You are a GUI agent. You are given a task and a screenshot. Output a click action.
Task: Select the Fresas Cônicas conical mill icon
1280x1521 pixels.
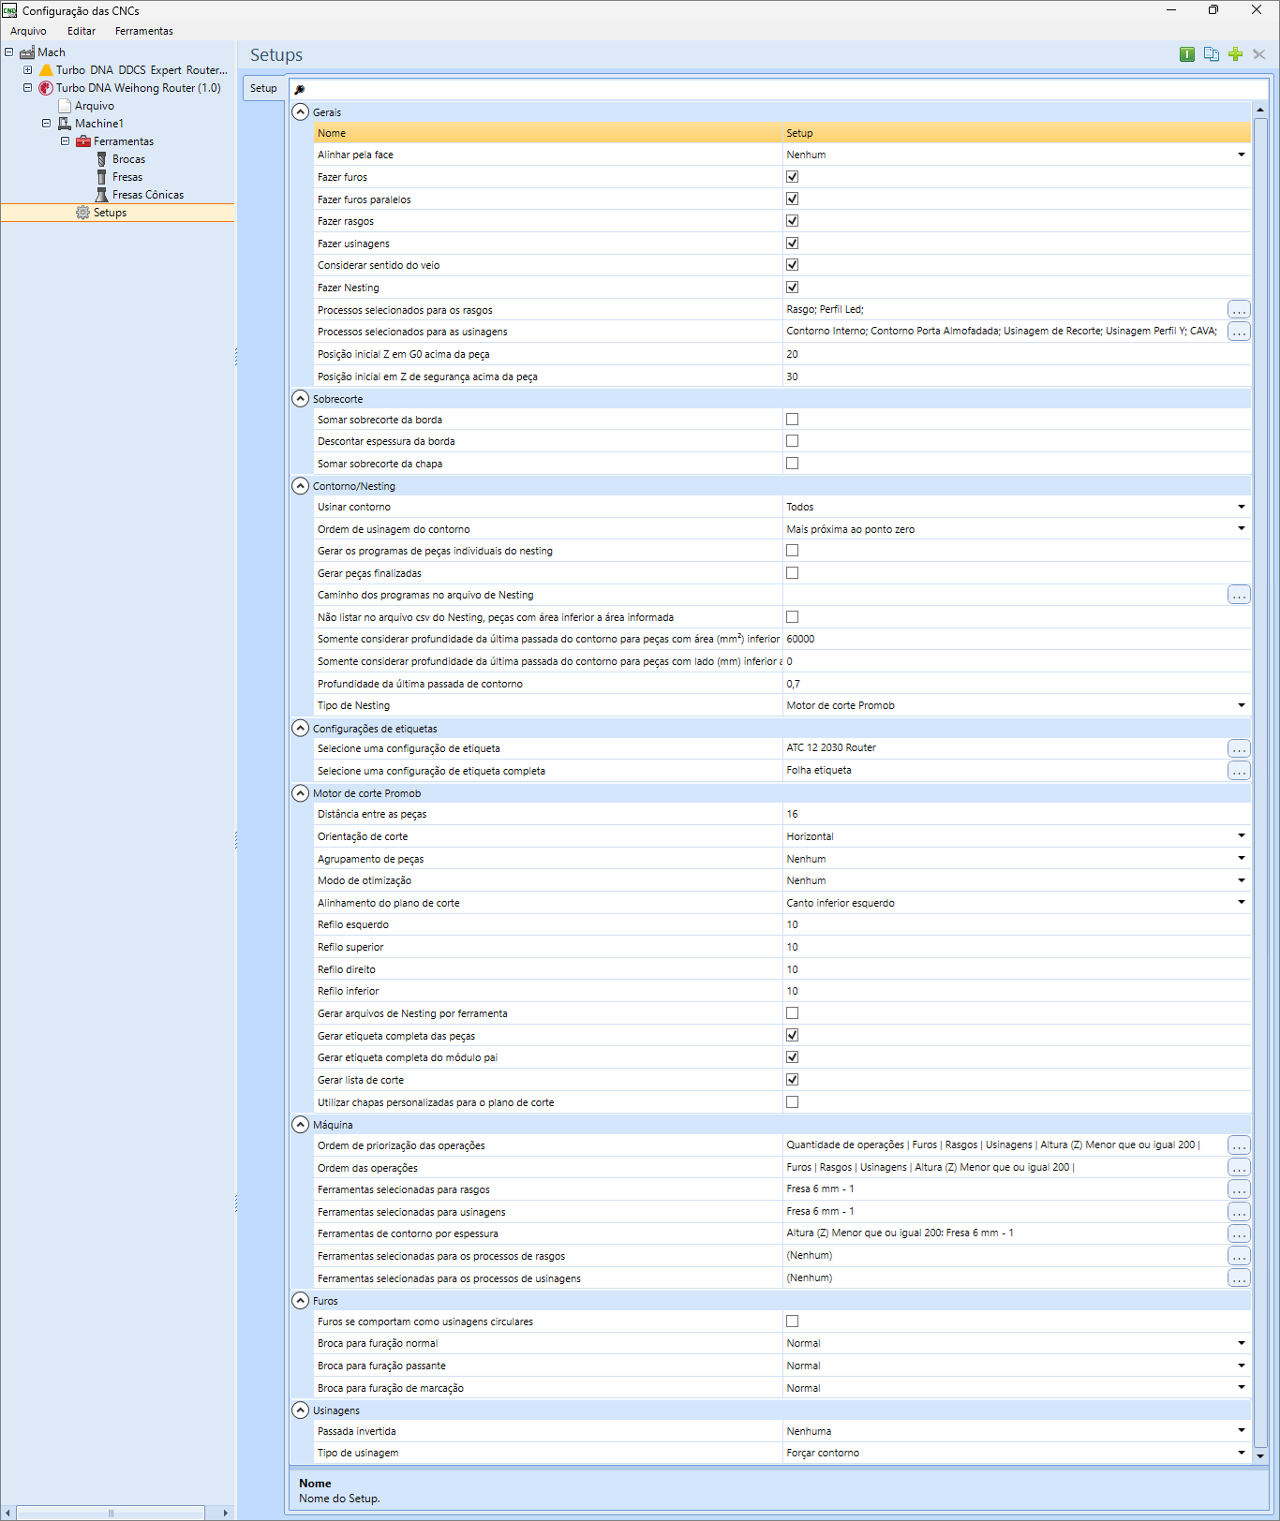[x=102, y=195]
